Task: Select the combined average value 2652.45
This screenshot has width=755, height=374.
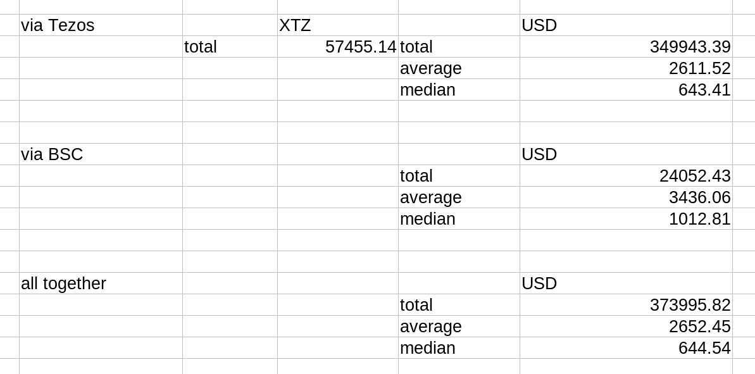Action: click(x=626, y=327)
